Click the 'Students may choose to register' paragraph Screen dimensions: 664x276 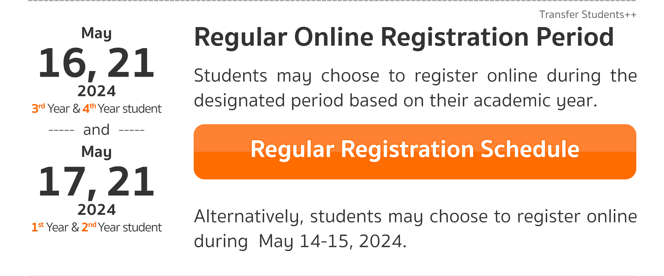415,88
